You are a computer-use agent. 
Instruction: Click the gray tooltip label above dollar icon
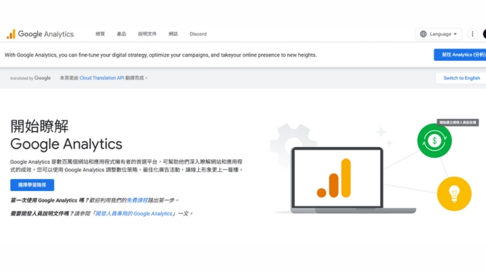458,123
